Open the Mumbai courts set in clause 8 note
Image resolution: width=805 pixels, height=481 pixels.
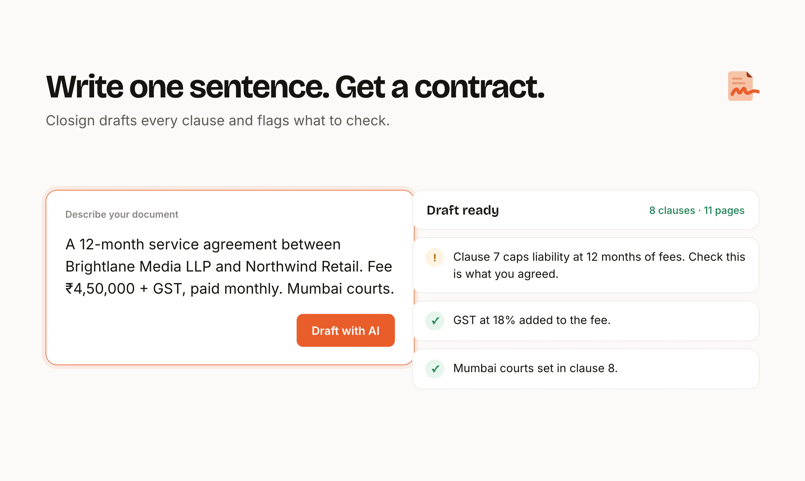pyautogui.click(x=586, y=369)
